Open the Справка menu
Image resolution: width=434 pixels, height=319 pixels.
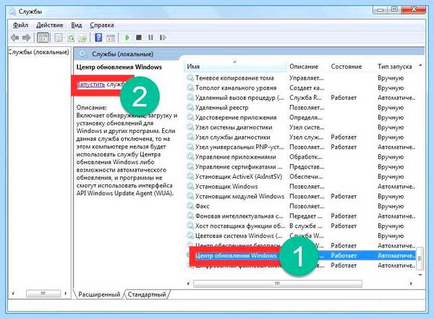click(x=101, y=25)
